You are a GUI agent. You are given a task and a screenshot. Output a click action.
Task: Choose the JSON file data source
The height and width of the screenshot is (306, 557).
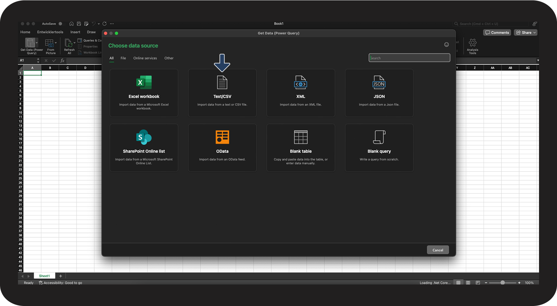point(379,93)
